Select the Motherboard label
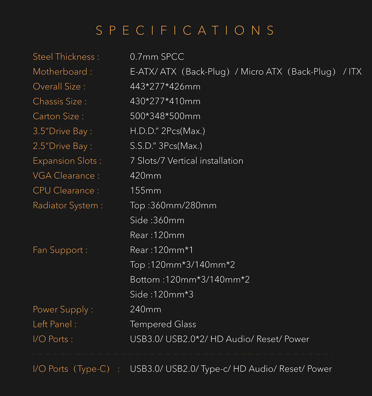This screenshot has height=396, width=372. [x=62, y=72]
